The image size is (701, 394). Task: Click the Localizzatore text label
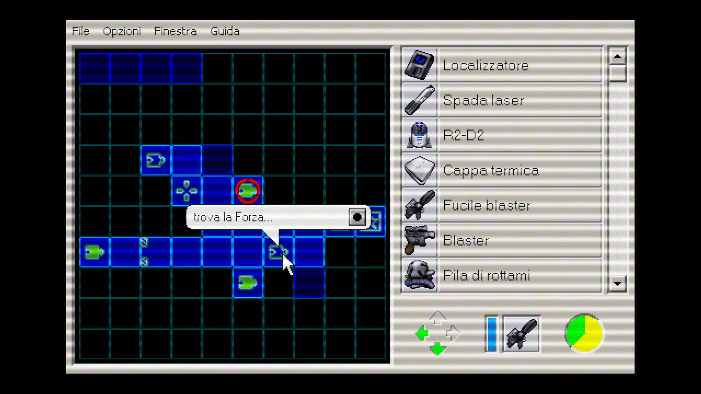(x=486, y=66)
